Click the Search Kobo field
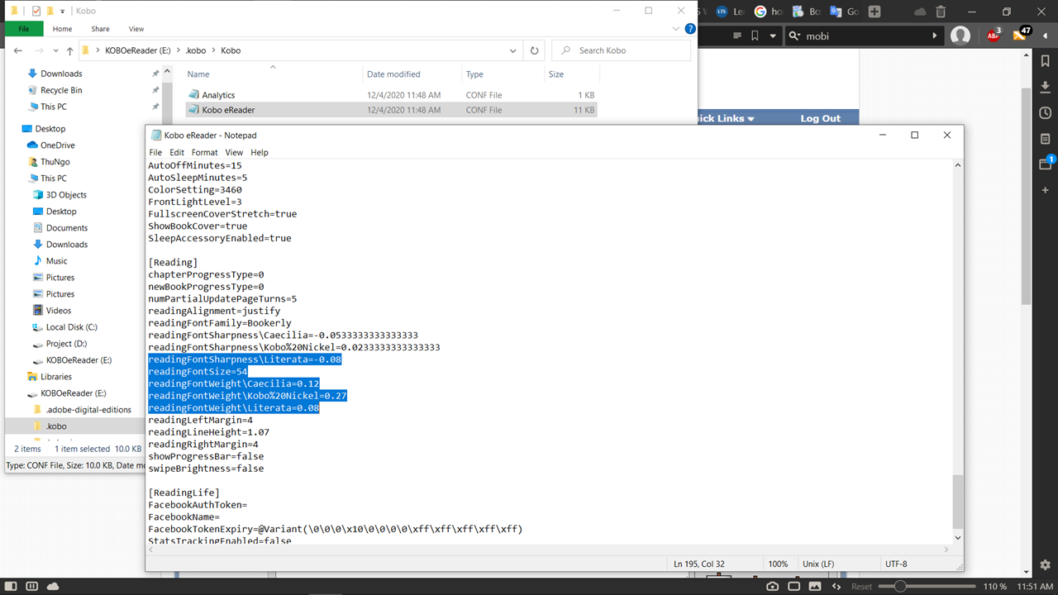Screen dimensions: 1058x595 tap(621, 50)
